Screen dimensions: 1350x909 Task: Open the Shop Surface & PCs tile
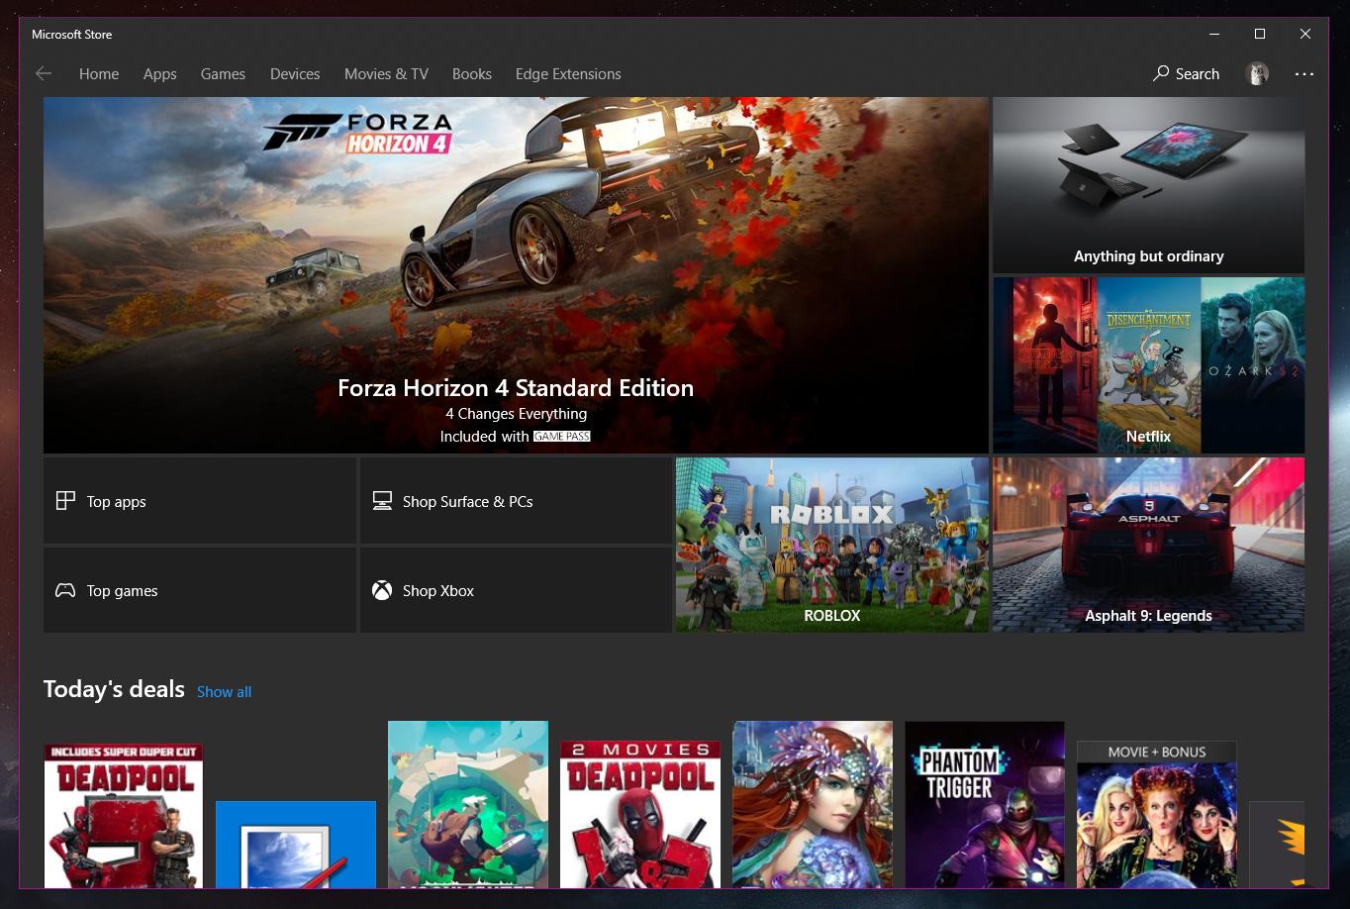(x=515, y=500)
